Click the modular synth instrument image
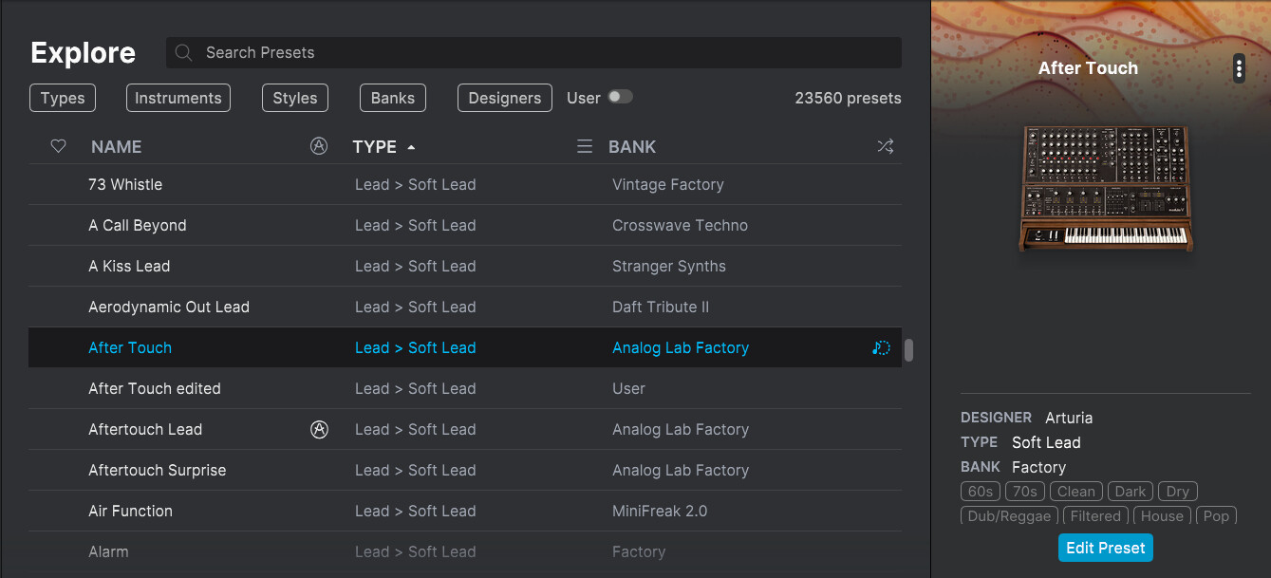Viewport: 1271px width, 578px height. coord(1106,189)
